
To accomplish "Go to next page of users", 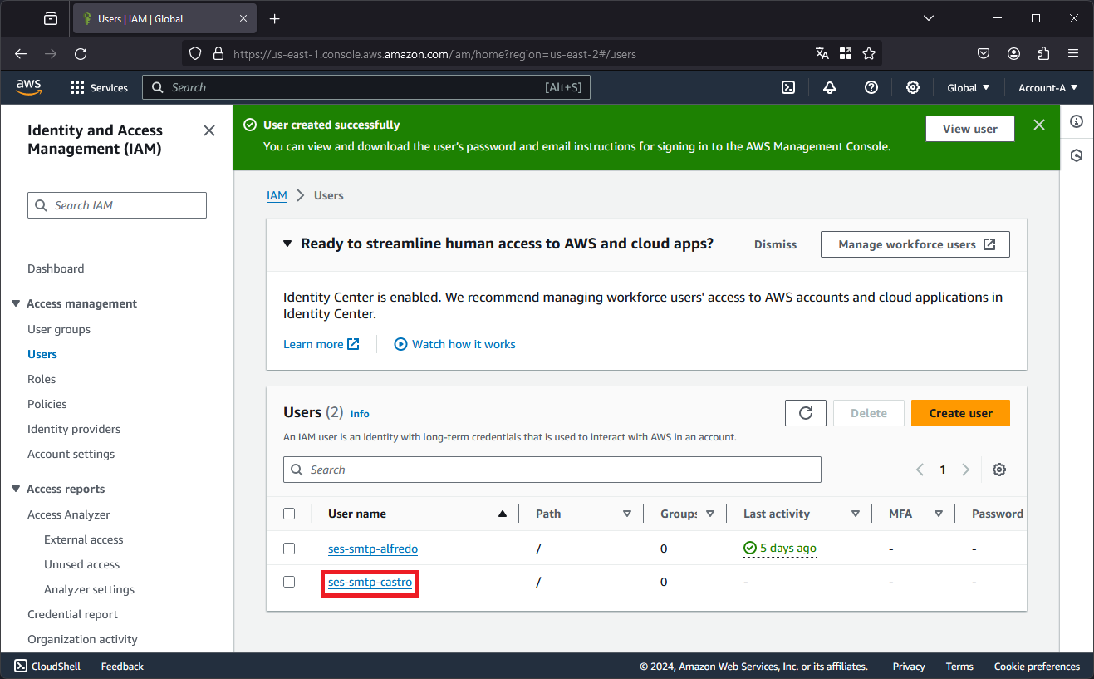I will coord(965,470).
